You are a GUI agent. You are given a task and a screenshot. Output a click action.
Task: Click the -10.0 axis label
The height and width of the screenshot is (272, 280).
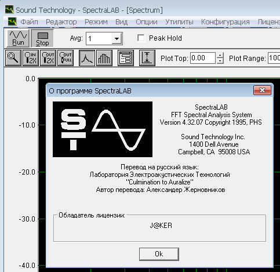coord(27,125)
